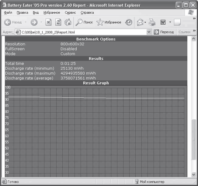The width and height of the screenshot is (198, 186).
Task: Click the Переход go button
Action: (x=164, y=32)
